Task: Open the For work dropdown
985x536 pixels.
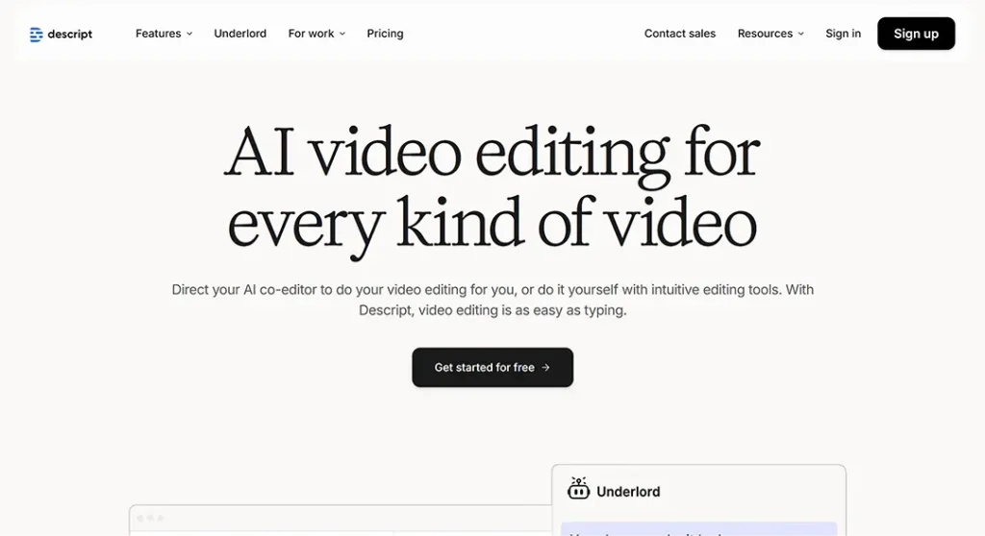Action: coord(316,34)
